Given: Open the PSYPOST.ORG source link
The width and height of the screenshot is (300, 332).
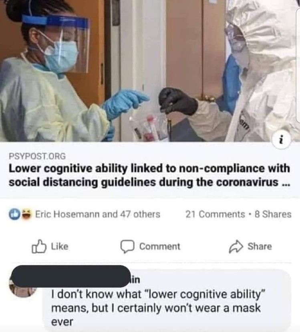Looking at the screenshot, I should (x=37, y=156).
